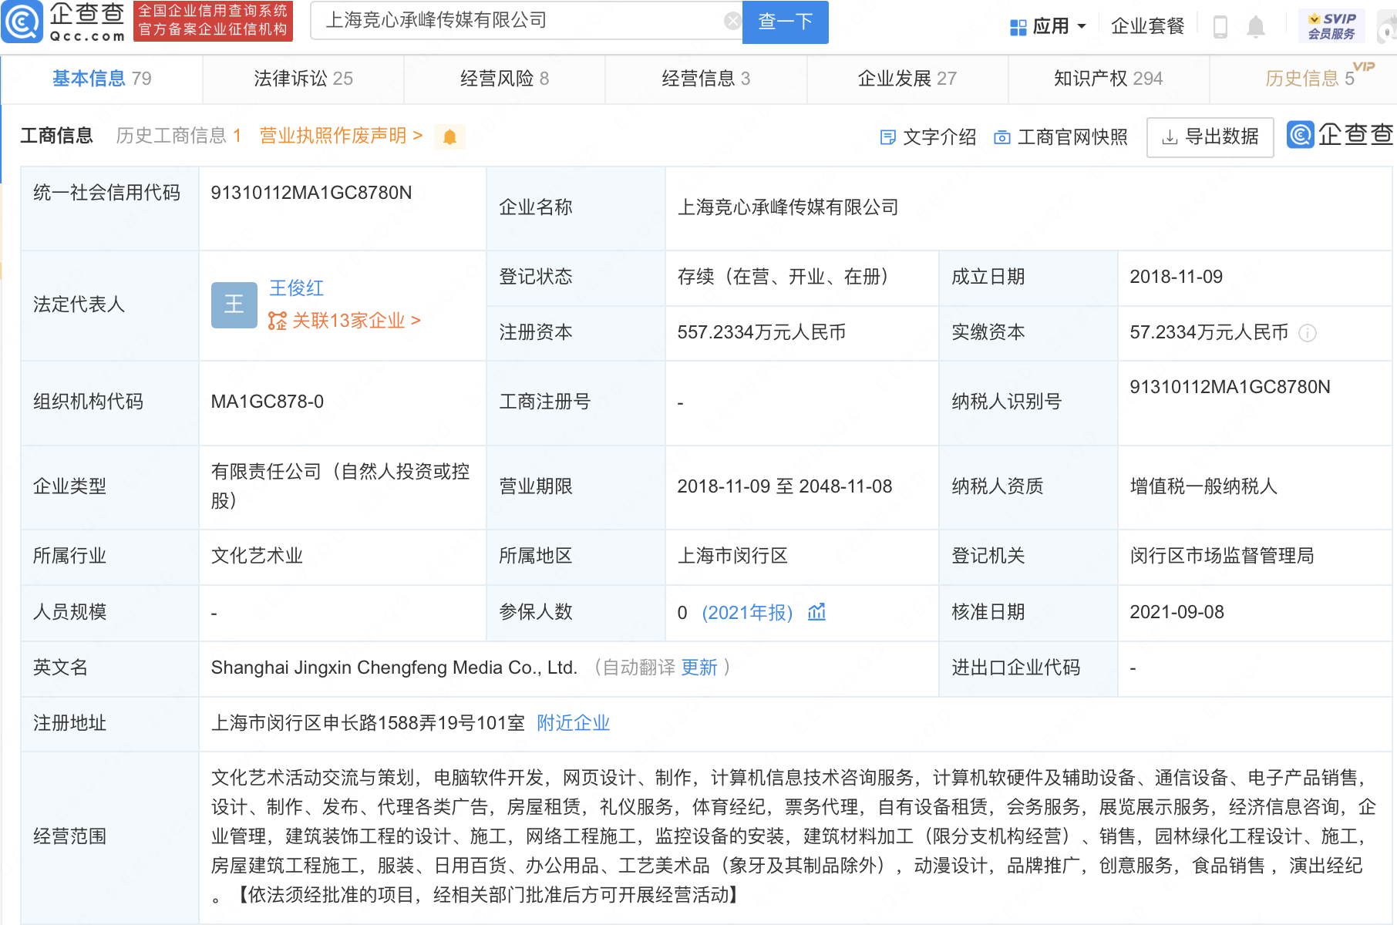1397x925 pixels.
Task: Click the 更新 link beside the English name
Action: coord(699,668)
